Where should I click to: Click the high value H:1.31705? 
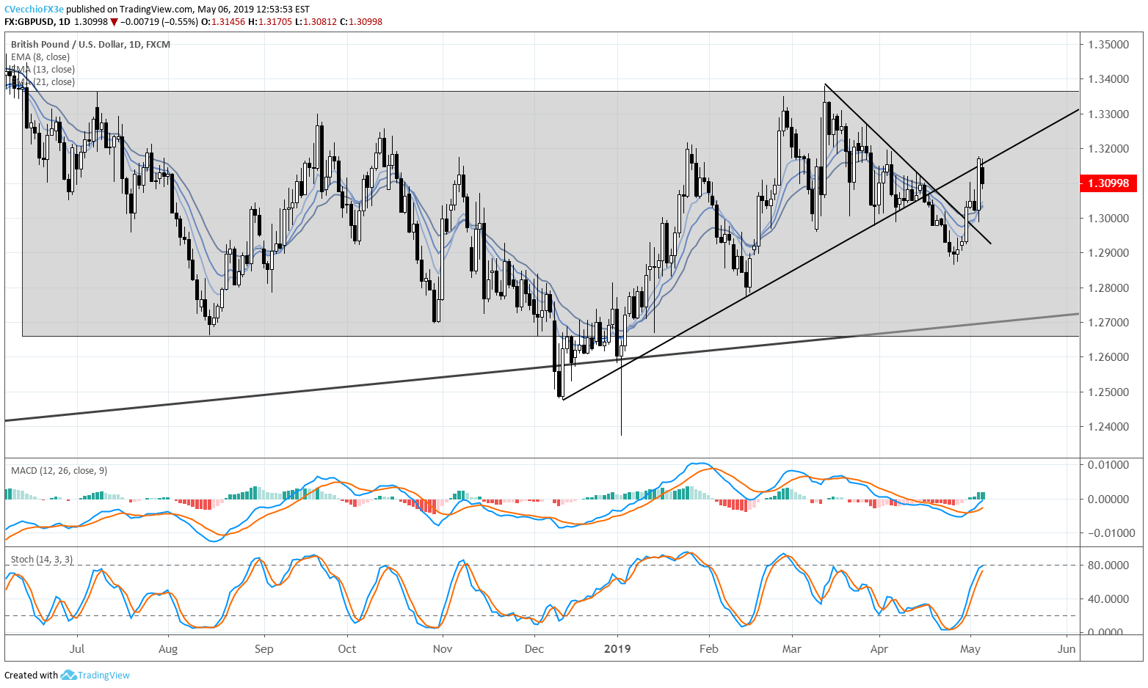pyautogui.click(x=270, y=22)
